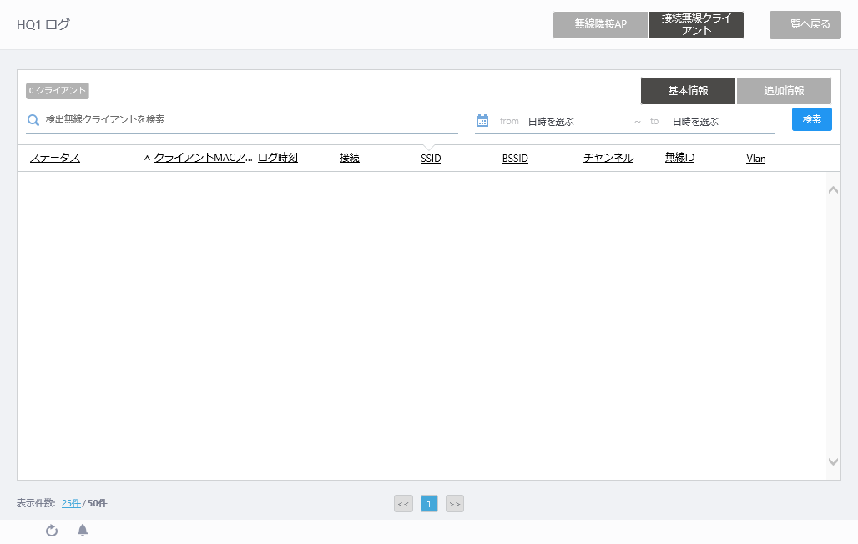Set display count to 50件
Image resolution: width=858 pixels, height=544 pixels.
click(x=98, y=503)
